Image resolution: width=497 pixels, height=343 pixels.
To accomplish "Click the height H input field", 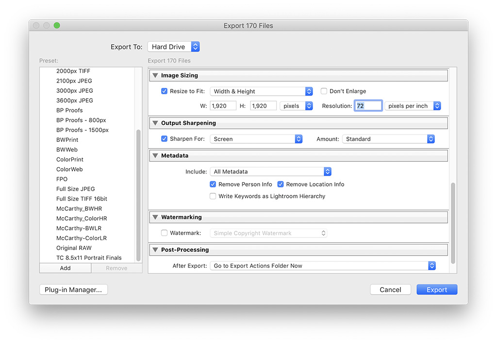I will (264, 106).
